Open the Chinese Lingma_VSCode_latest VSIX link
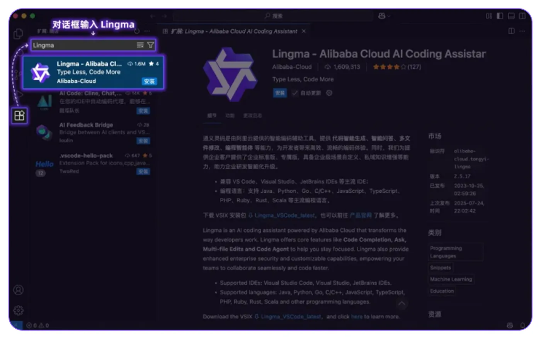This screenshot has height=341, width=541. [x=282, y=215]
